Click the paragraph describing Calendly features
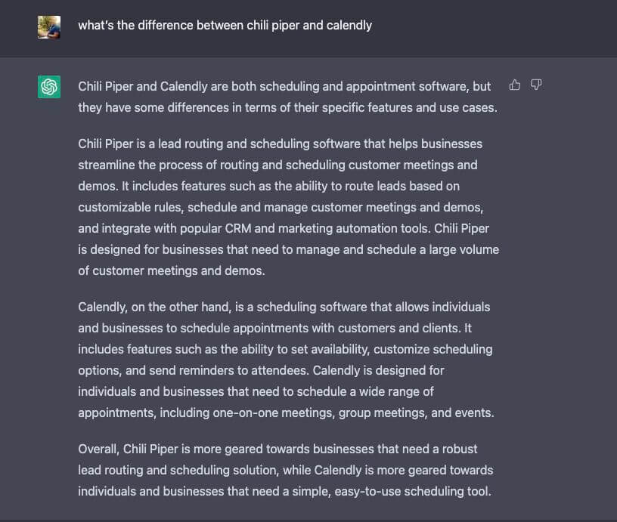Viewport: 617px width, 522px height. pyautogui.click(x=287, y=360)
